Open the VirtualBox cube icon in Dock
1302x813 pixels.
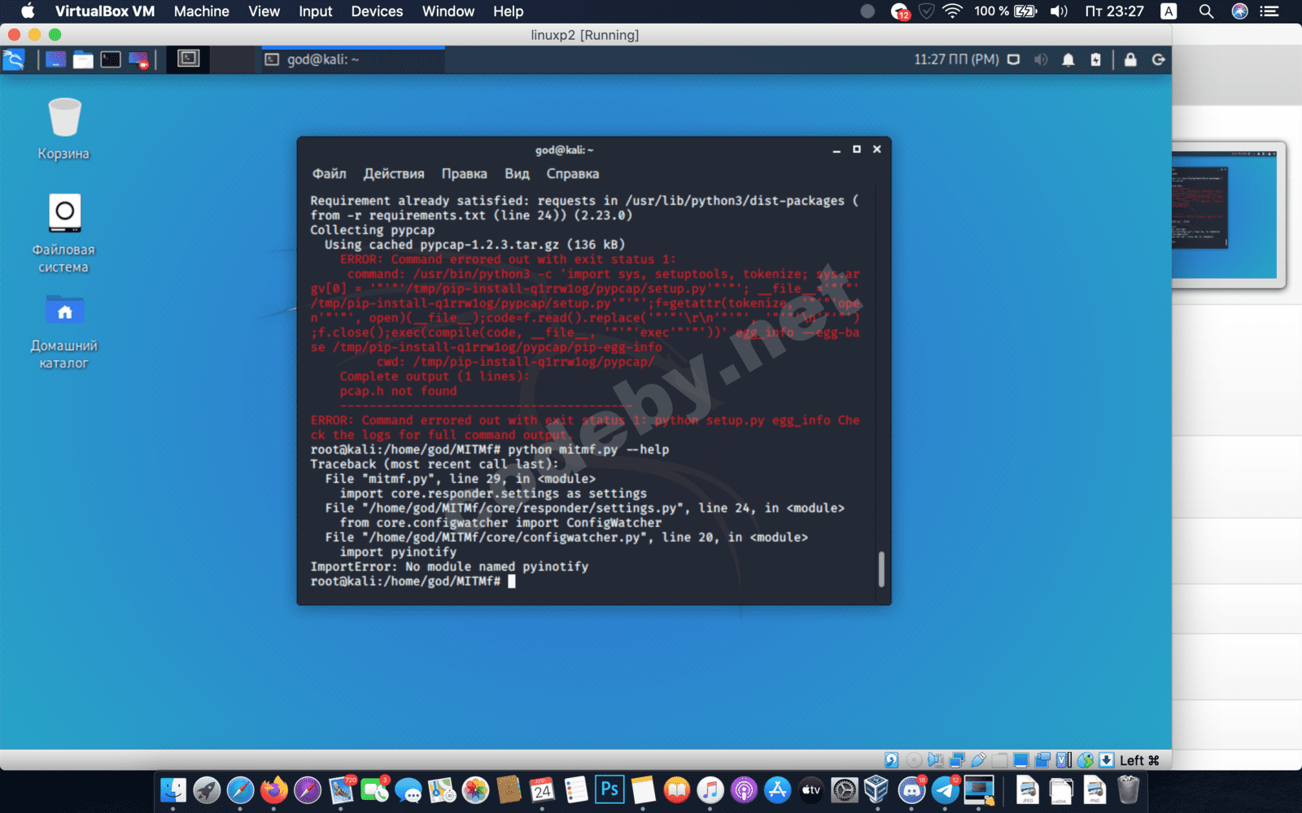877,789
